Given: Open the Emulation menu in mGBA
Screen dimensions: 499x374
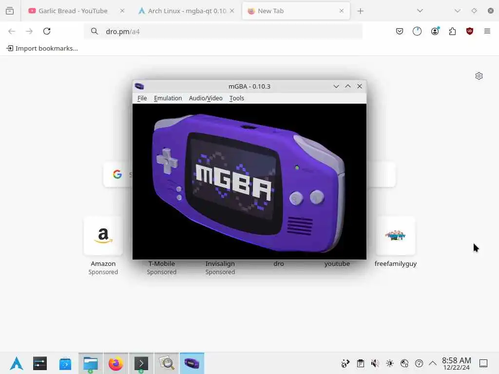Looking at the screenshot, I should [168, 98].
